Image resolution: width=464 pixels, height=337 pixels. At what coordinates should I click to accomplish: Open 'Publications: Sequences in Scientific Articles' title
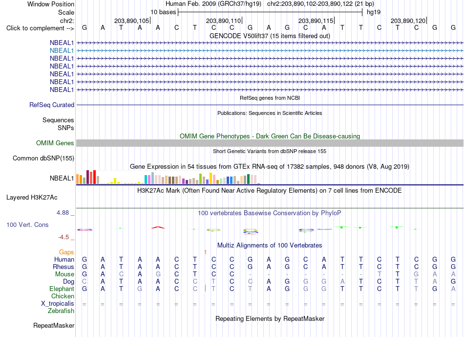(x=270, y=113)
